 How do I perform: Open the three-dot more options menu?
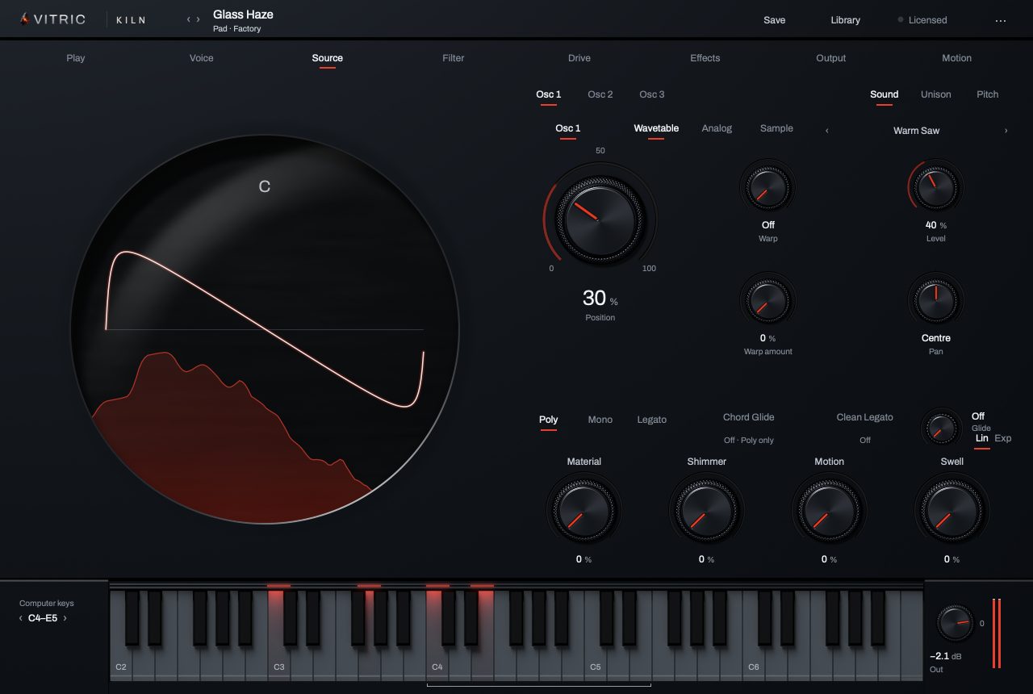point(1001,20)
